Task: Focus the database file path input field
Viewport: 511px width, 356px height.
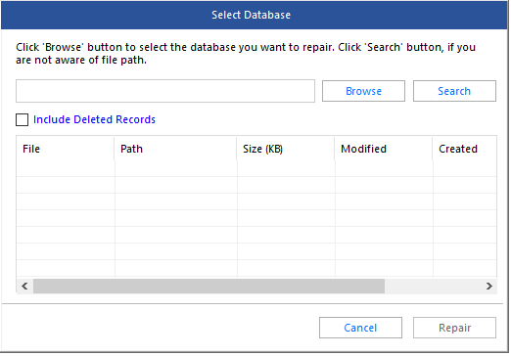Action: tap(165, 91)
